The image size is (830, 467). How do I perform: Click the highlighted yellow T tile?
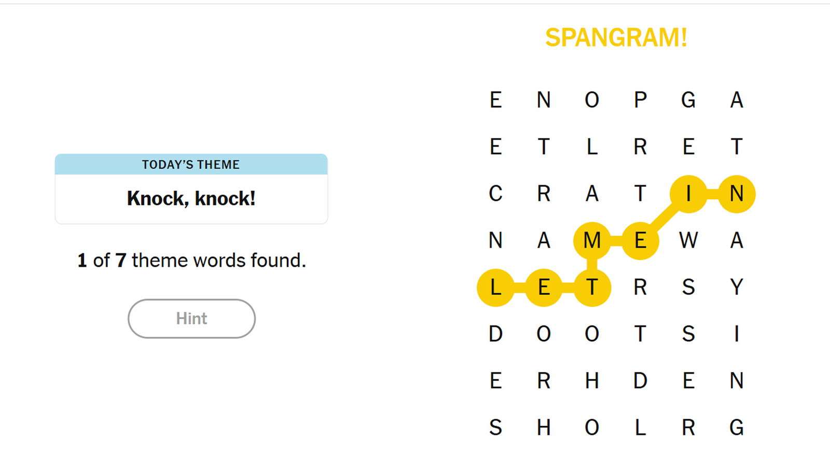tap(592, 287)
